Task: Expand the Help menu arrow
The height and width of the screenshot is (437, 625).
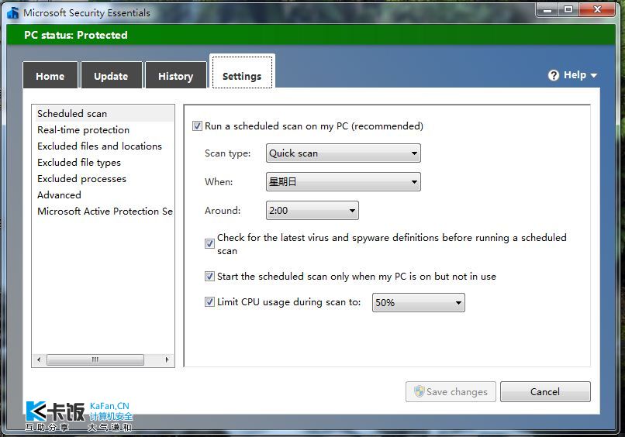Action: tap(593, 75)
